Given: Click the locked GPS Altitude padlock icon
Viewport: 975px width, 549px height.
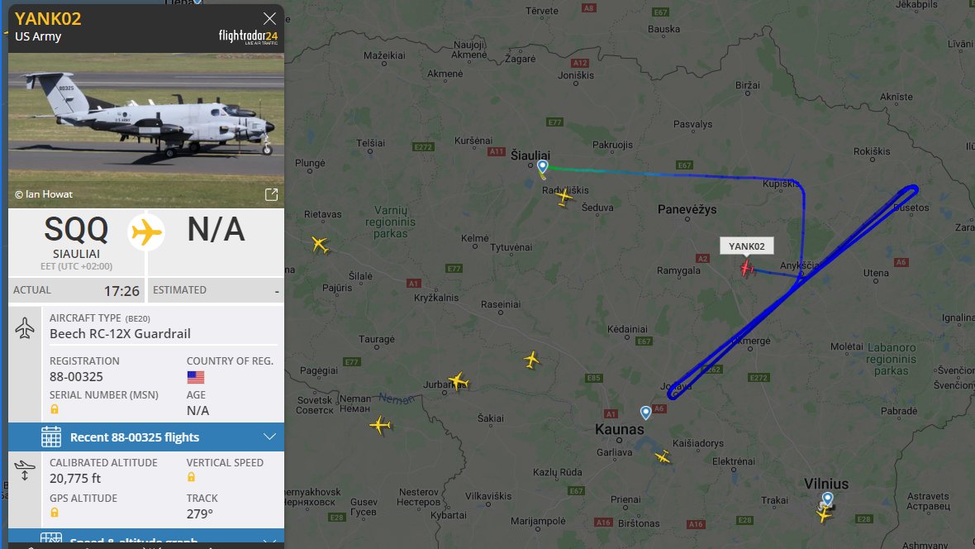Looking at the screenshot, I should click(55, 513).
